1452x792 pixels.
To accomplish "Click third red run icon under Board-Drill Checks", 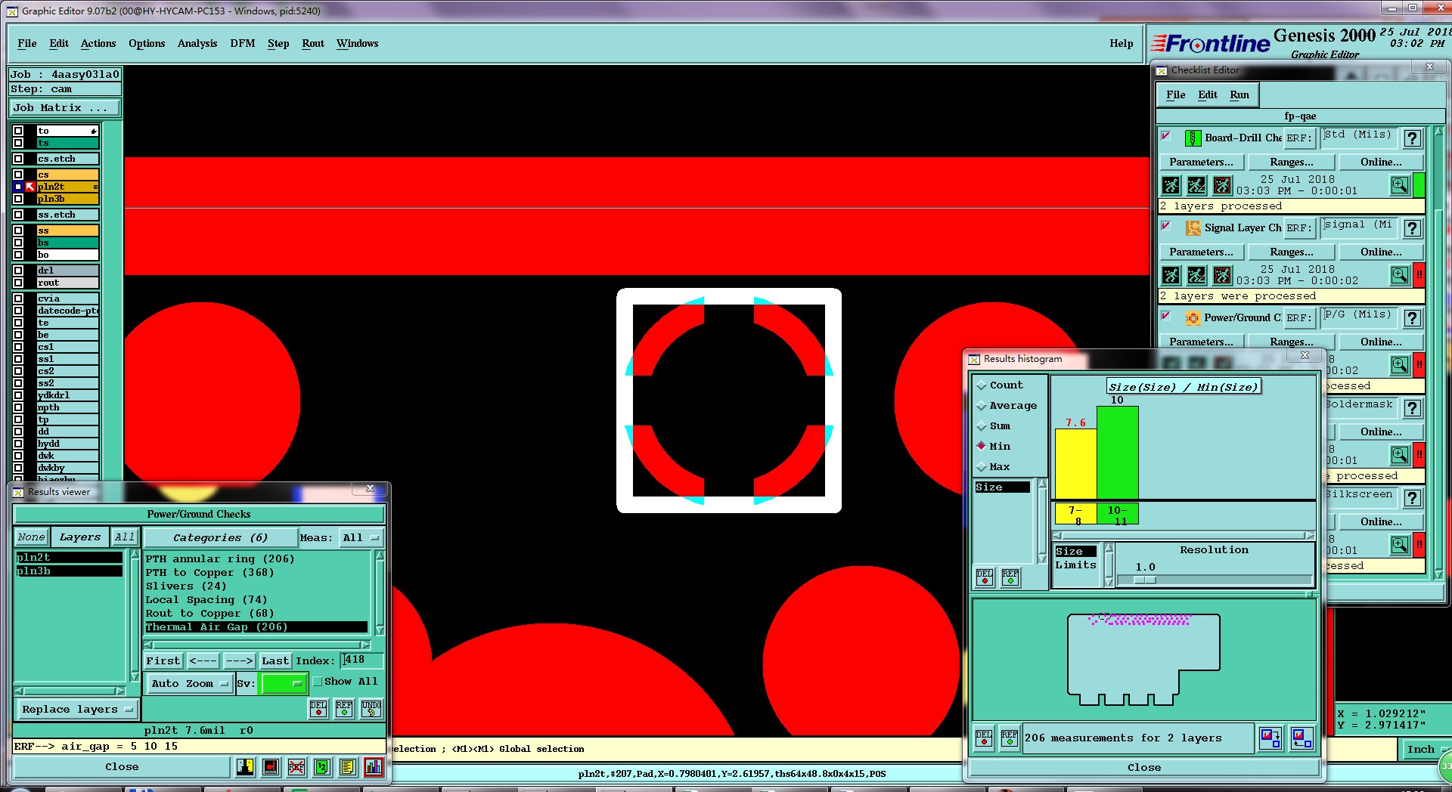I will tap(1222, 185).
